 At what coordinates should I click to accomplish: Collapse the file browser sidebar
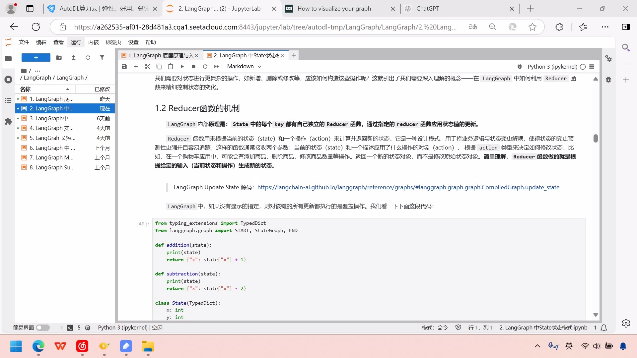coord(8,58)
